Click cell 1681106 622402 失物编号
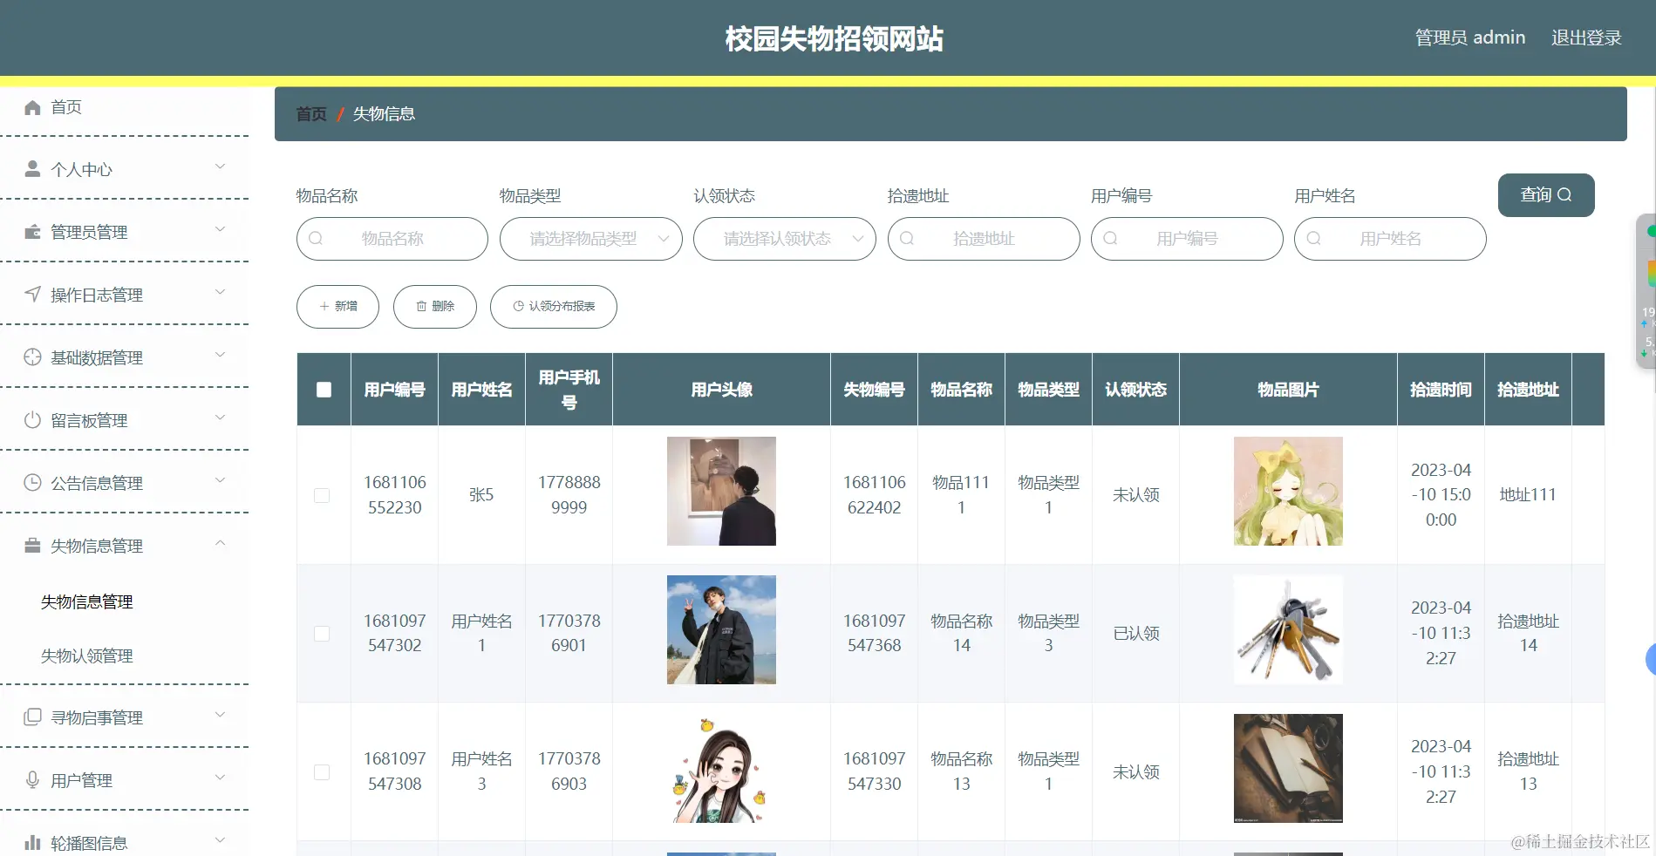This screenshot has height=856, width=1656. [x=874, y=495]
